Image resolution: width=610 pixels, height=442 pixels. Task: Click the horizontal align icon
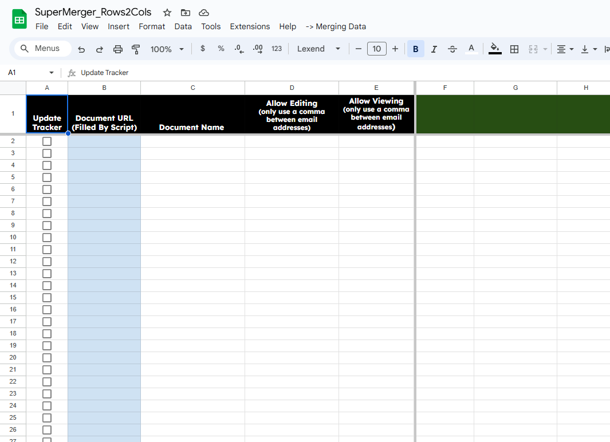coord(561,49)
